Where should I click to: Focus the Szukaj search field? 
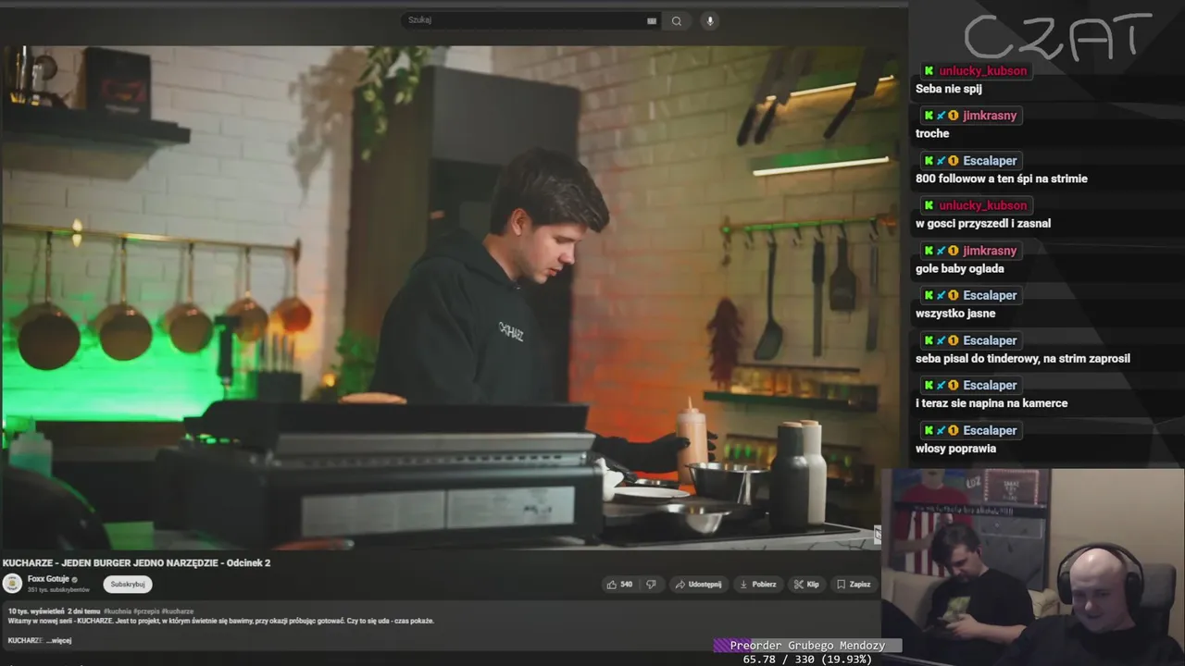pyautogui.click(x=530, y=20)
